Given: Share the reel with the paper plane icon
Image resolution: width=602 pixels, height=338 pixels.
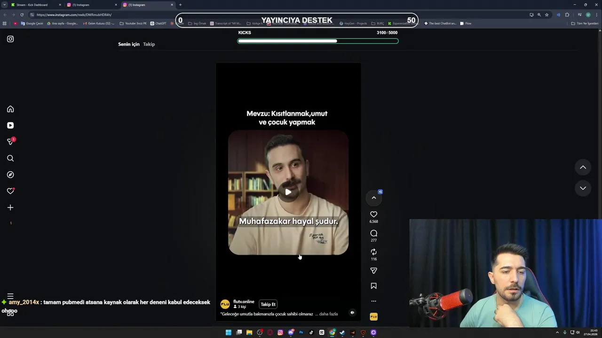Looking at the screenshot, I should 373,271.
